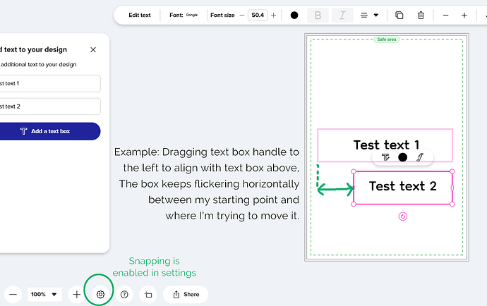
Task: Open the black text color picker in the toolbar
Action: [294, 16]
